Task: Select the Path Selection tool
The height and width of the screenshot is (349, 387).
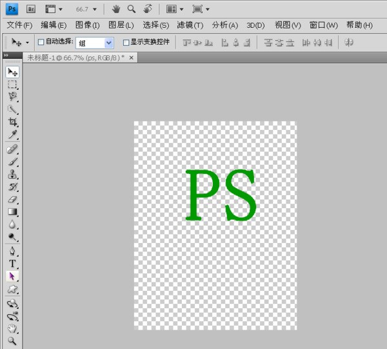Action: 12,276
